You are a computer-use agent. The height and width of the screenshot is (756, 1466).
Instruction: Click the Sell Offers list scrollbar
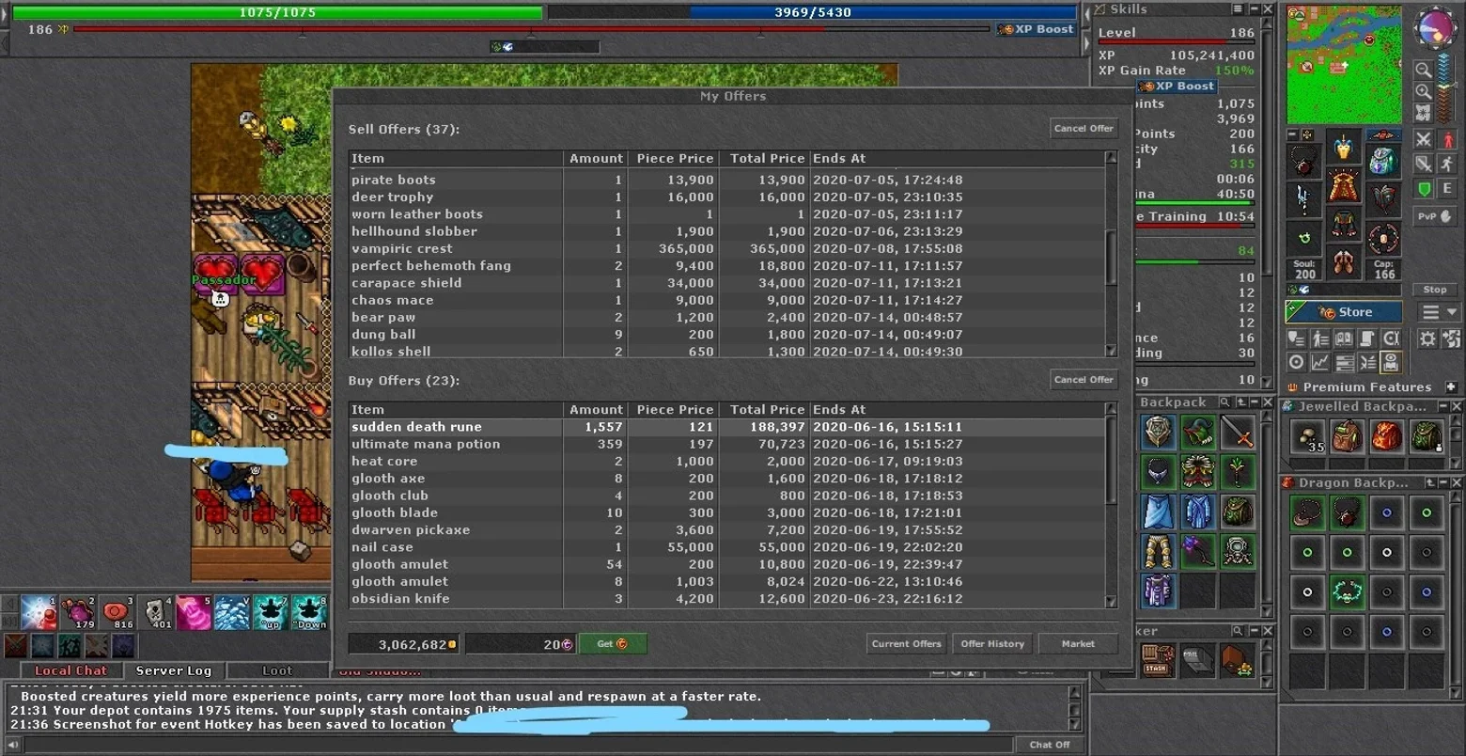tap(1112, 254)
